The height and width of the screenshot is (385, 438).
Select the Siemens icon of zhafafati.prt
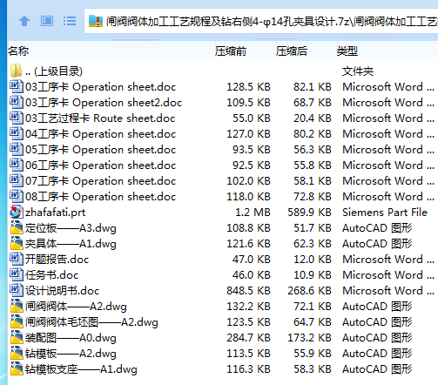click(17, 213)
